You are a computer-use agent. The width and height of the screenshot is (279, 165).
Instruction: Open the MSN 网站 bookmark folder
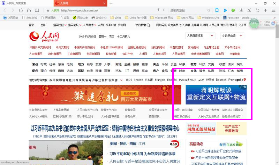[185, 18]
